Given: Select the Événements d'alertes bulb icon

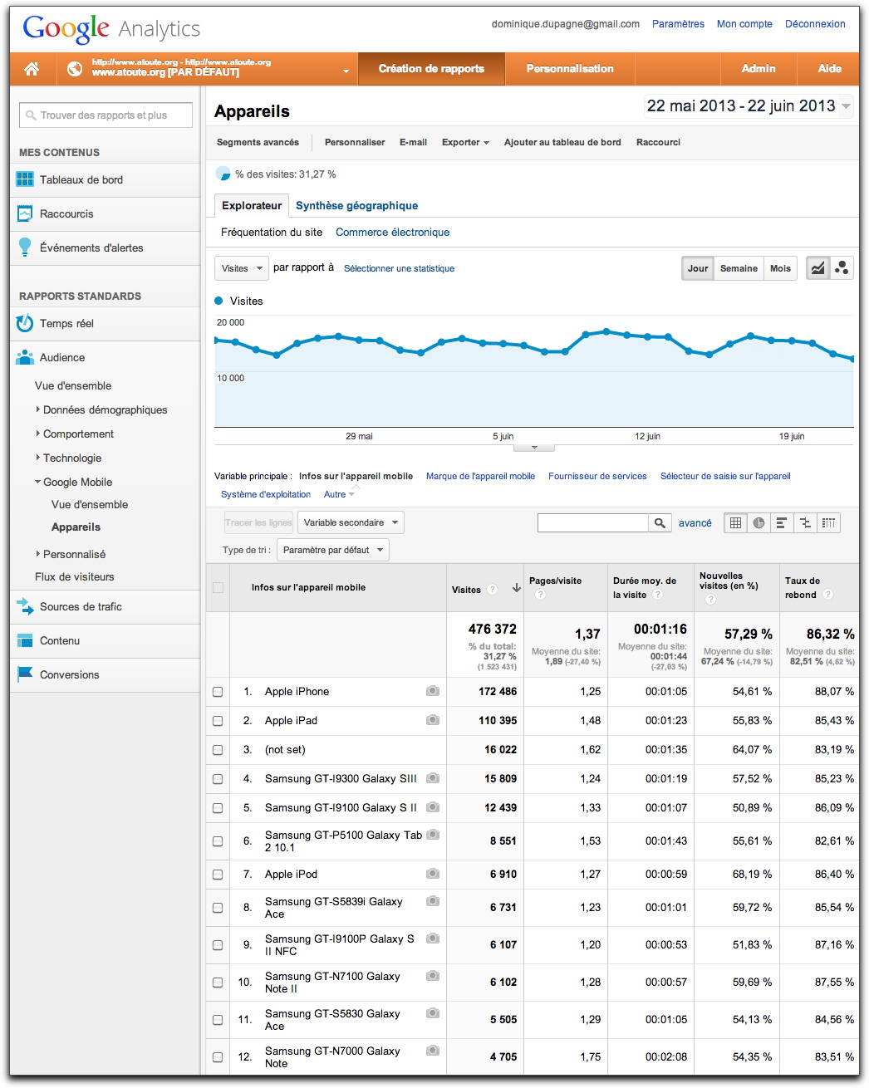Looking at the screenshot, I should coord(25,247).
